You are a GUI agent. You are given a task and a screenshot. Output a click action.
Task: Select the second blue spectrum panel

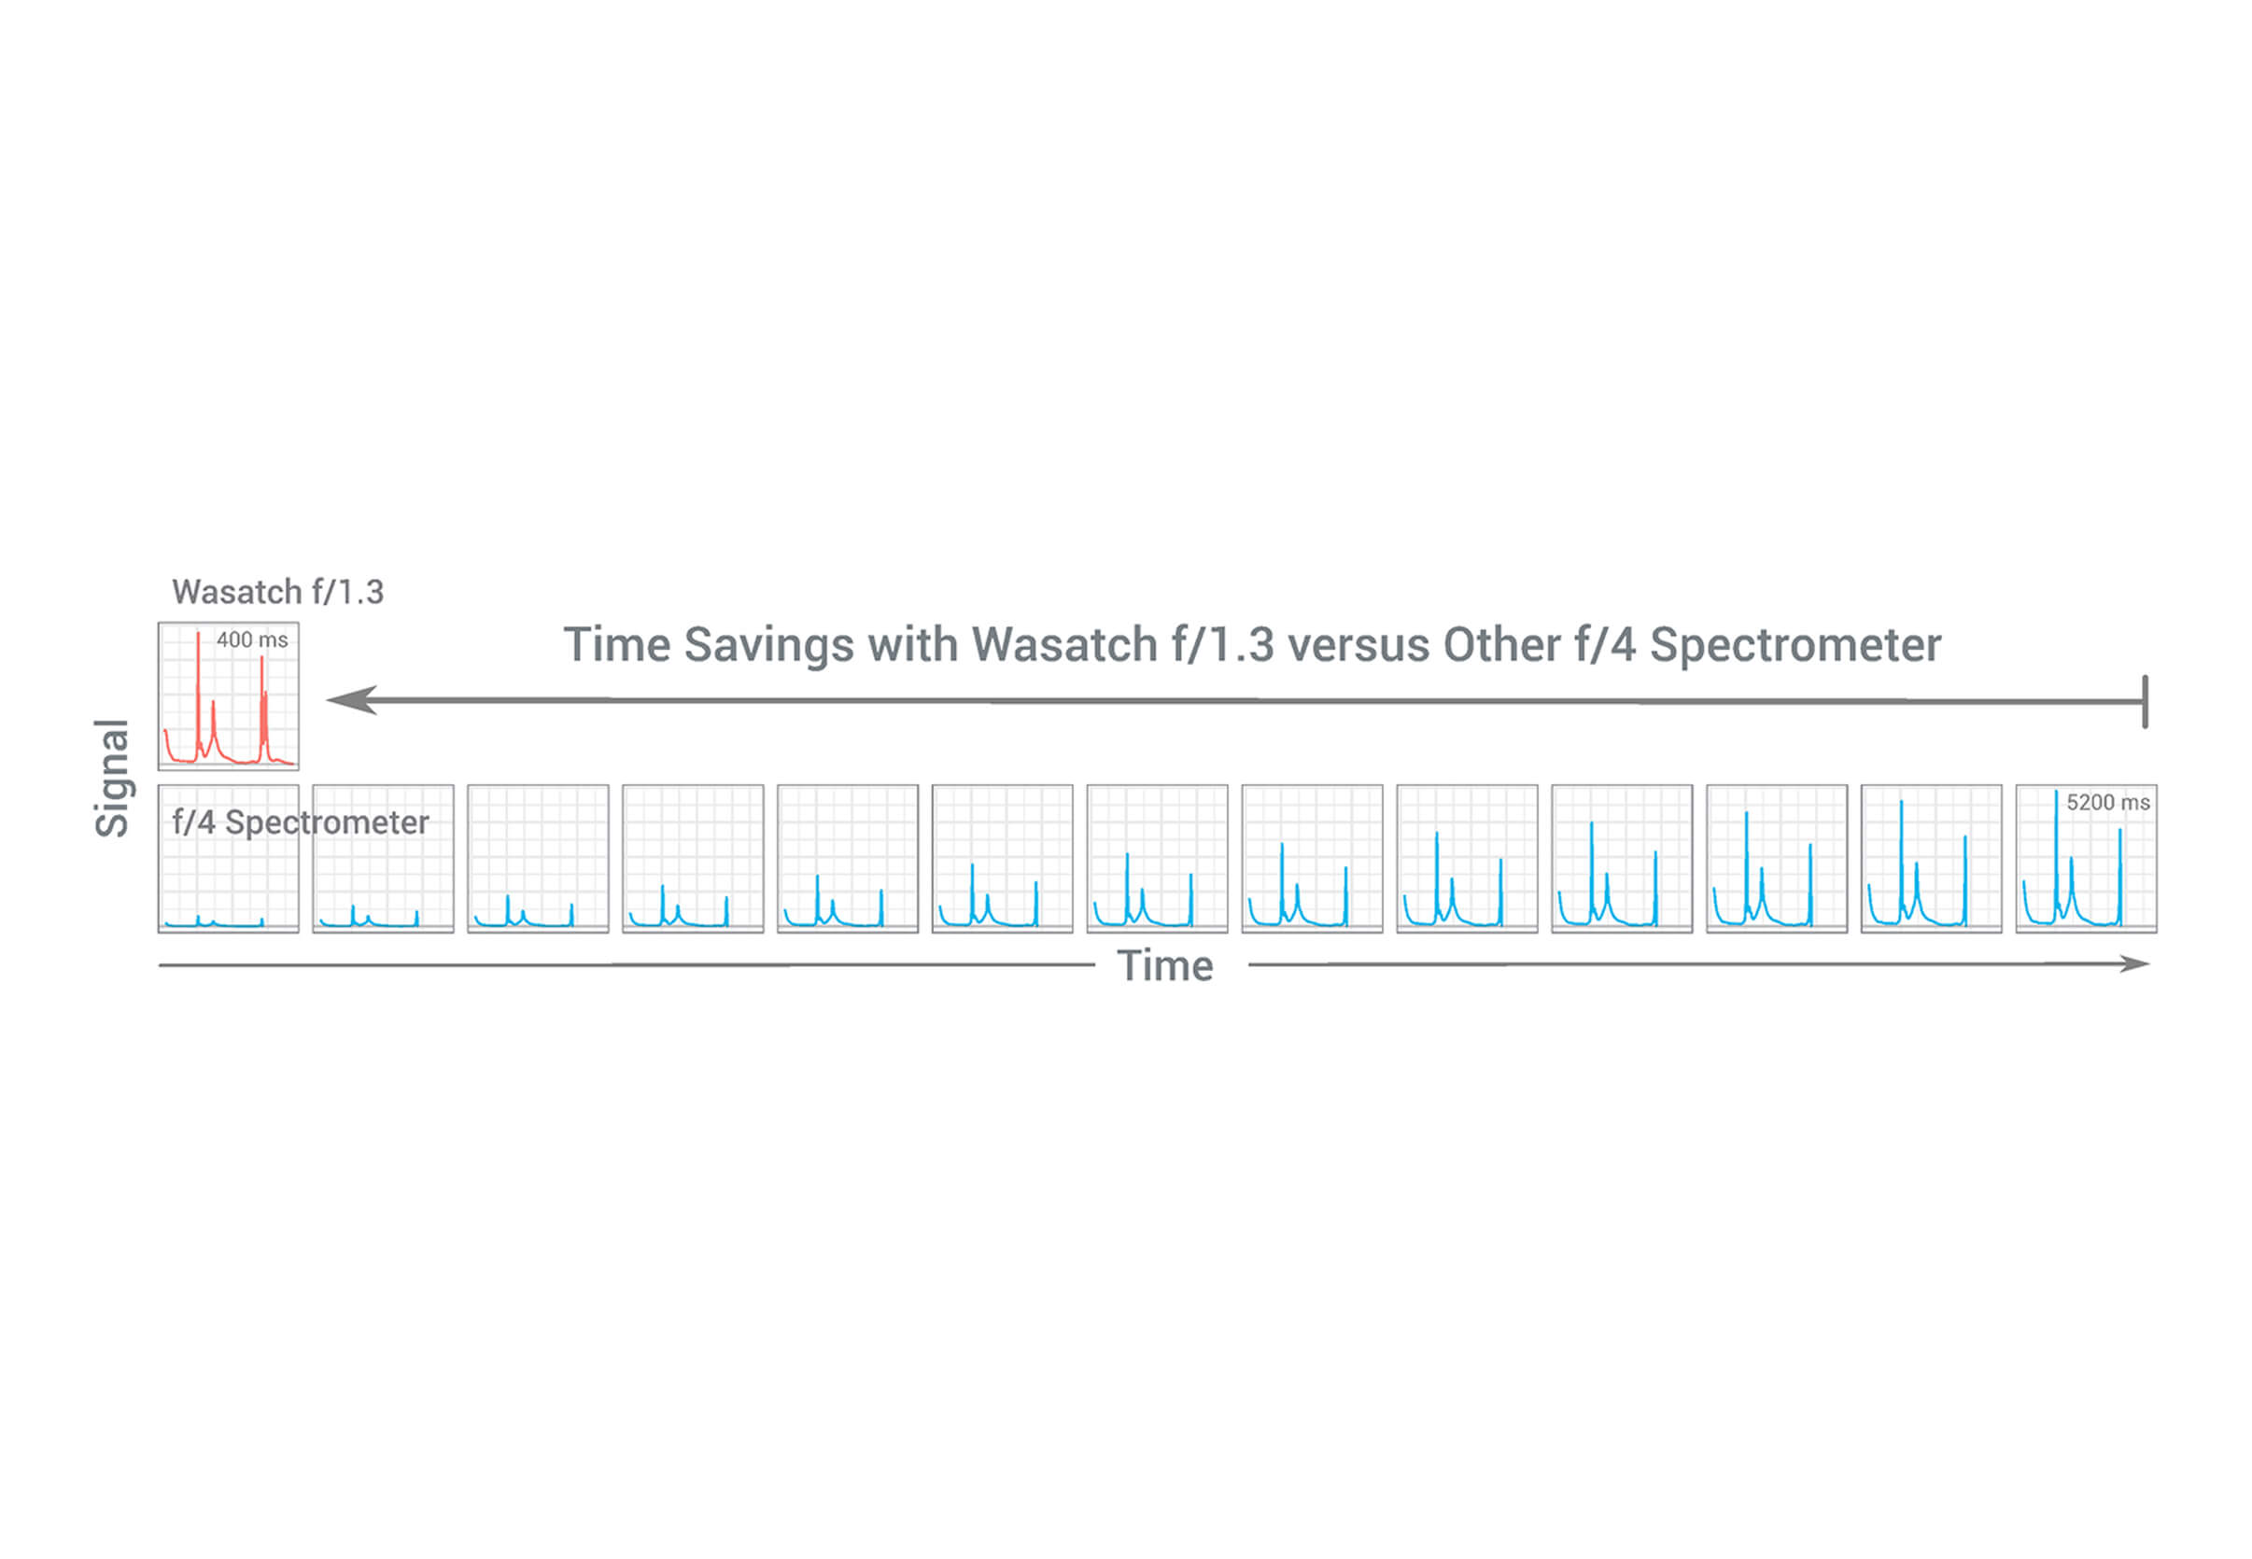383,859
